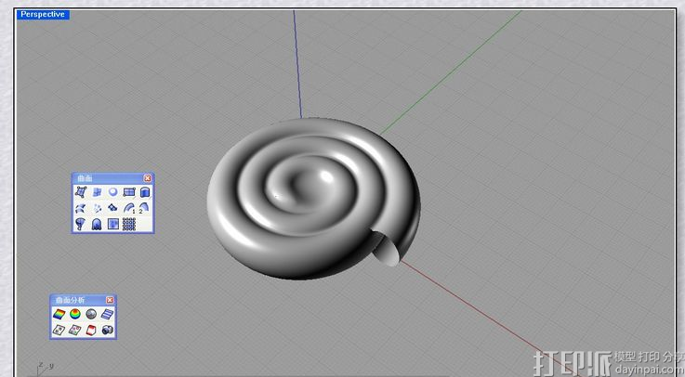The width and height of the screenshot is (685, 377).
Task: Select Surface from edge curves tool
Action: pos(97,192)
